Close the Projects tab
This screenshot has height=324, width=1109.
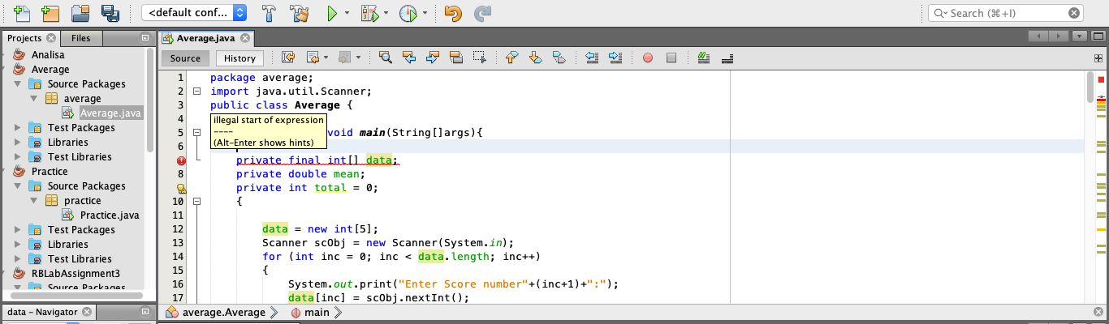[51, 38]
